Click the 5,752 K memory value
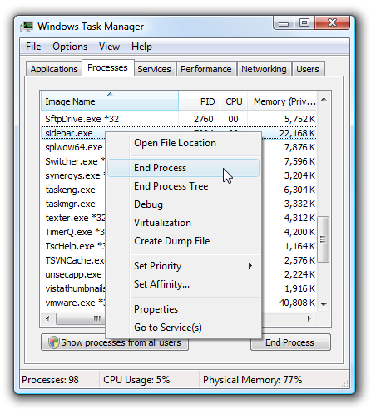The image size is (371, 409). [299, 119]
